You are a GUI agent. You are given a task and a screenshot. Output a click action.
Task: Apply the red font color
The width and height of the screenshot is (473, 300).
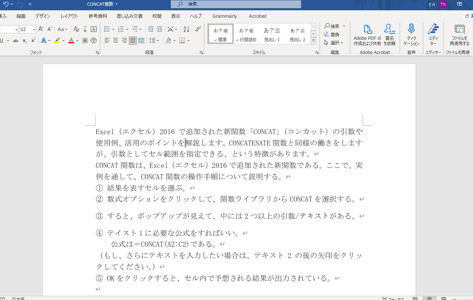pos(71,40)
